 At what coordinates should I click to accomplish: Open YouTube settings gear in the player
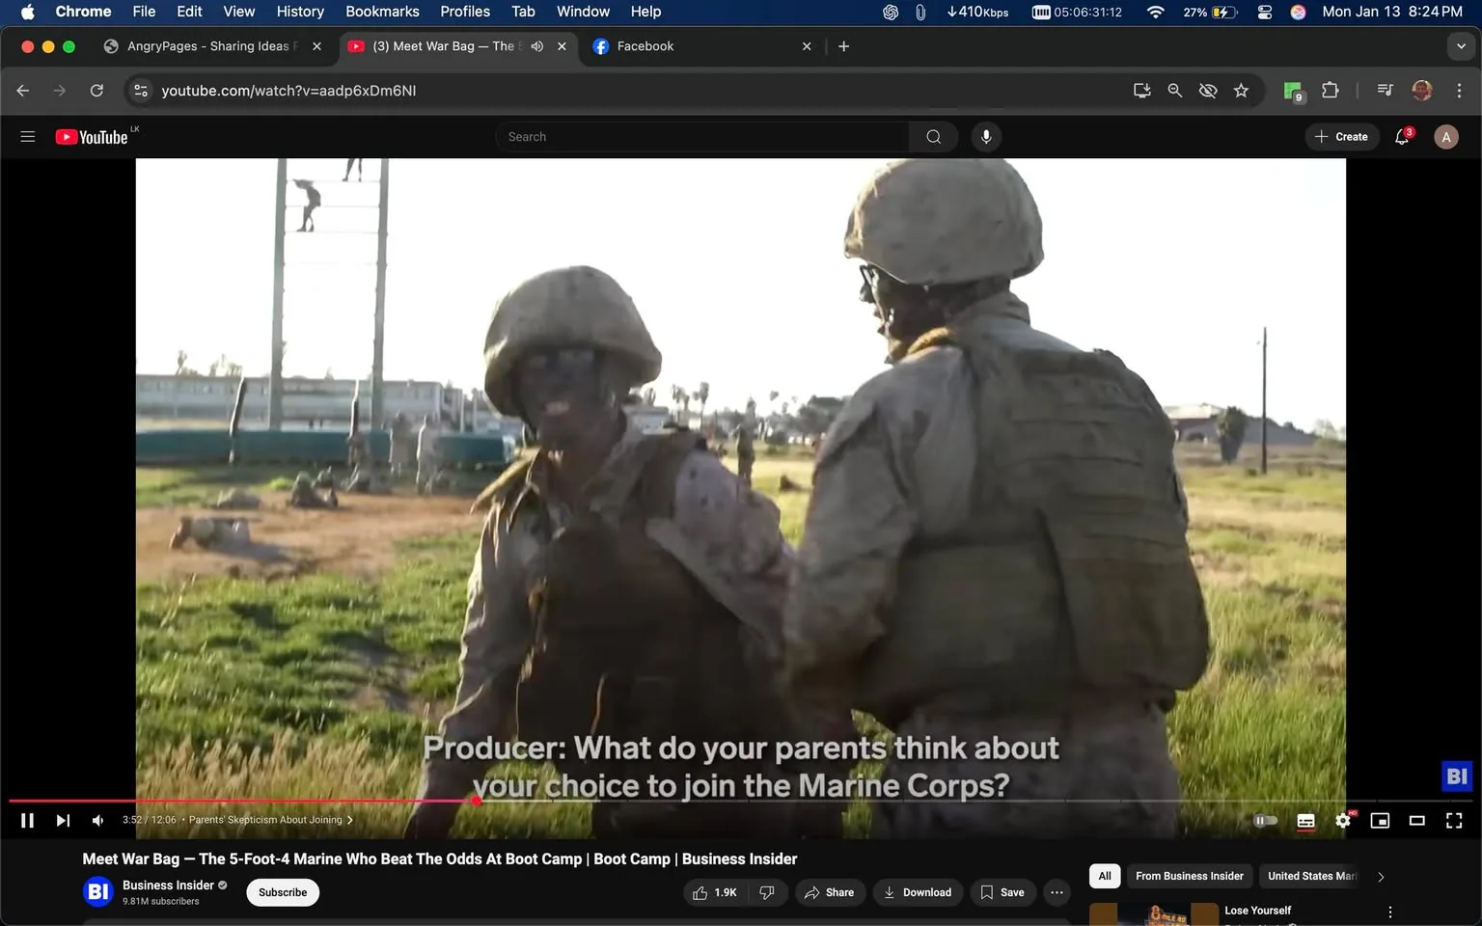[1342, 820]
